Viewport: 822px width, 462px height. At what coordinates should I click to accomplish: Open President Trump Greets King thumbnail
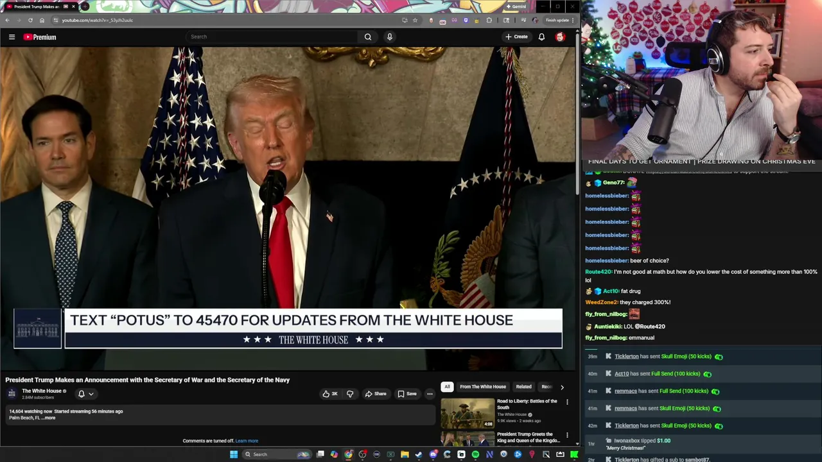(x=468, y=439)
